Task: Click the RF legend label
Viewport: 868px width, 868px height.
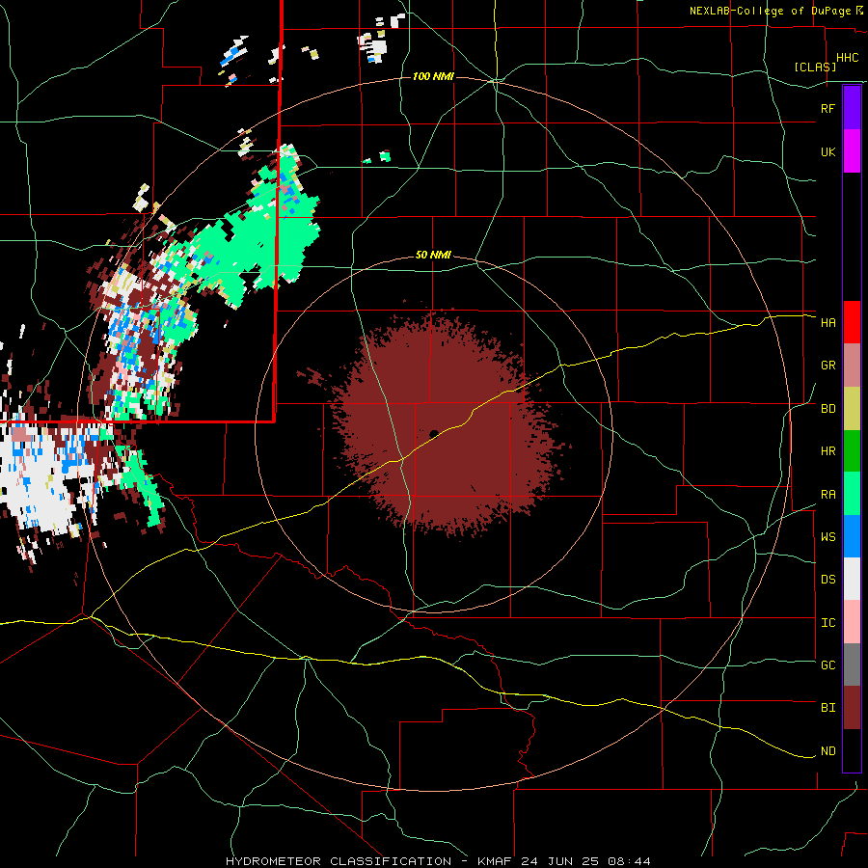Action: click(827, 108)
